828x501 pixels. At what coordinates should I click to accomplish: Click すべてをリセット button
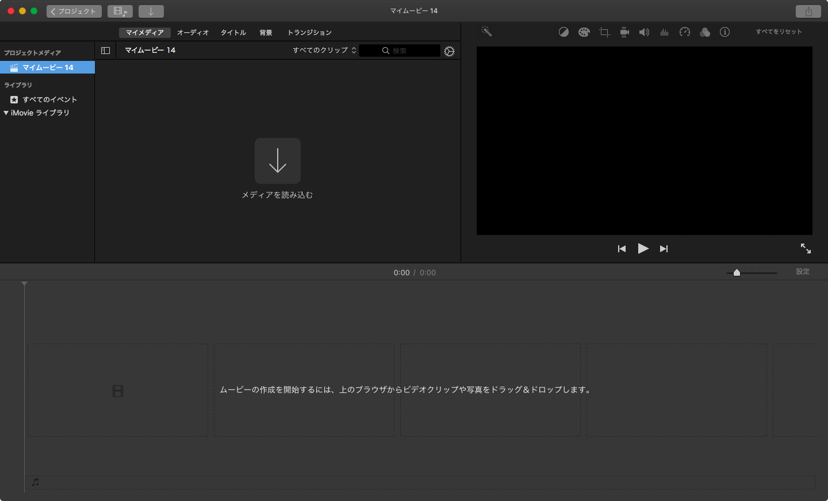click(x=779, y=32)
